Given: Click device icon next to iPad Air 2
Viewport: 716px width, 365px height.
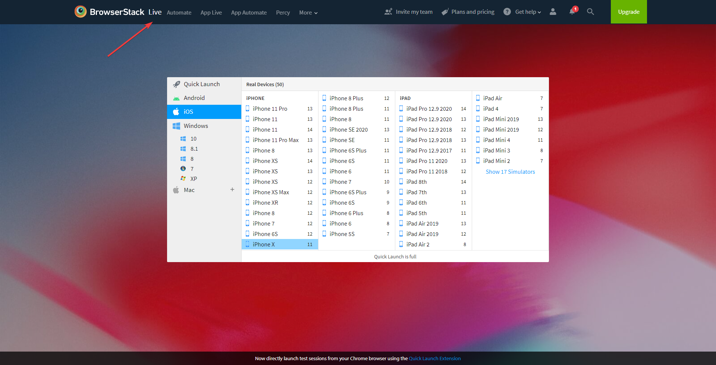Looking at the screenshot, I should click(x=401, y=244).
